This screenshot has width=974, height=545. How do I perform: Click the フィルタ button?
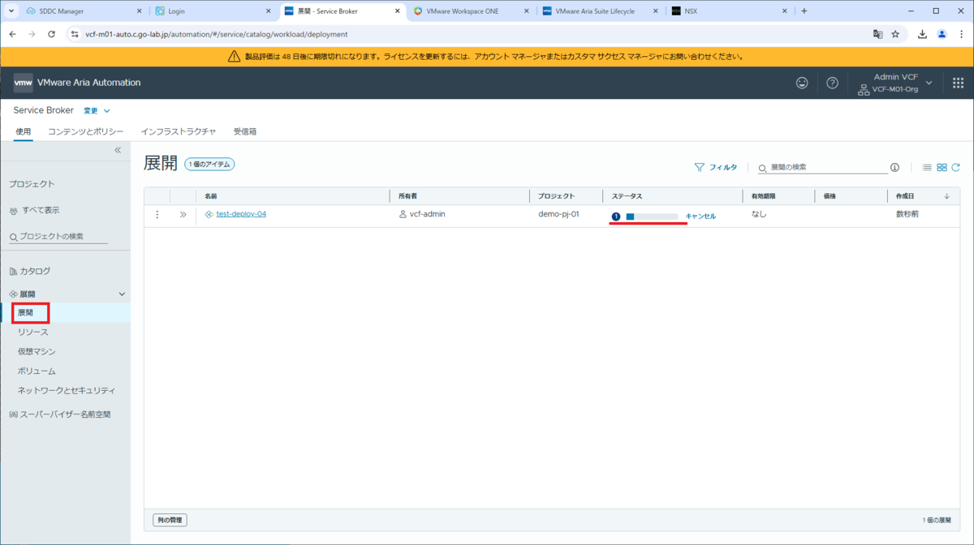coord(716,167)
